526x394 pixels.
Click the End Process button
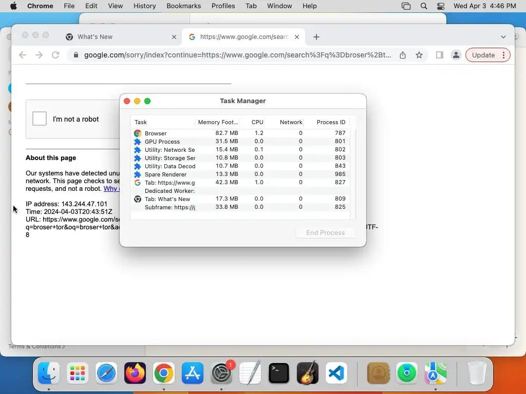[325, 232]
